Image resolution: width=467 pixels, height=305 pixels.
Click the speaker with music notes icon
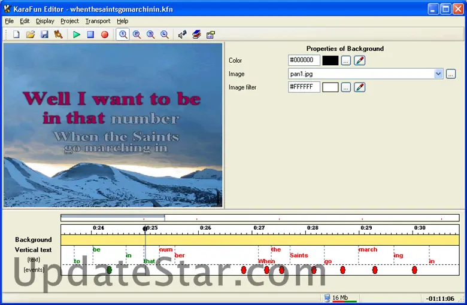tap(182, 35)
